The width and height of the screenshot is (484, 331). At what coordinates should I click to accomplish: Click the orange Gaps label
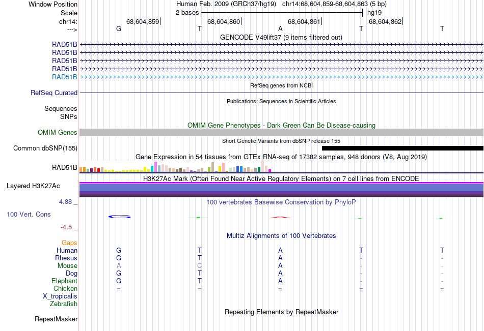point(69,243)
